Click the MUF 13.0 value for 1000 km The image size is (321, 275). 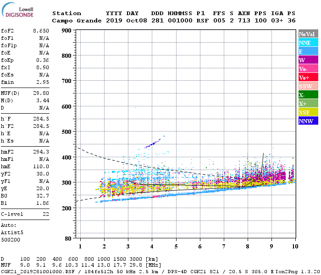103,265
